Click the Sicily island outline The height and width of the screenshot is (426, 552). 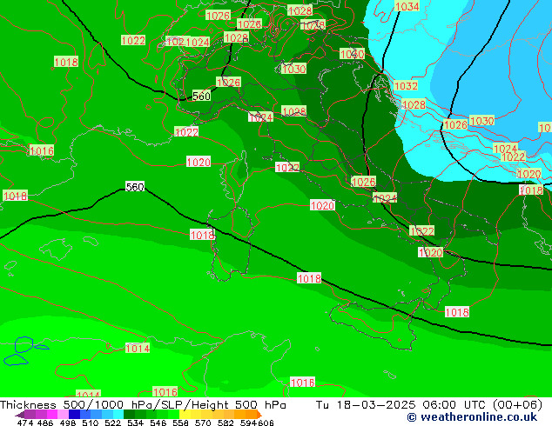coord(374,325)
